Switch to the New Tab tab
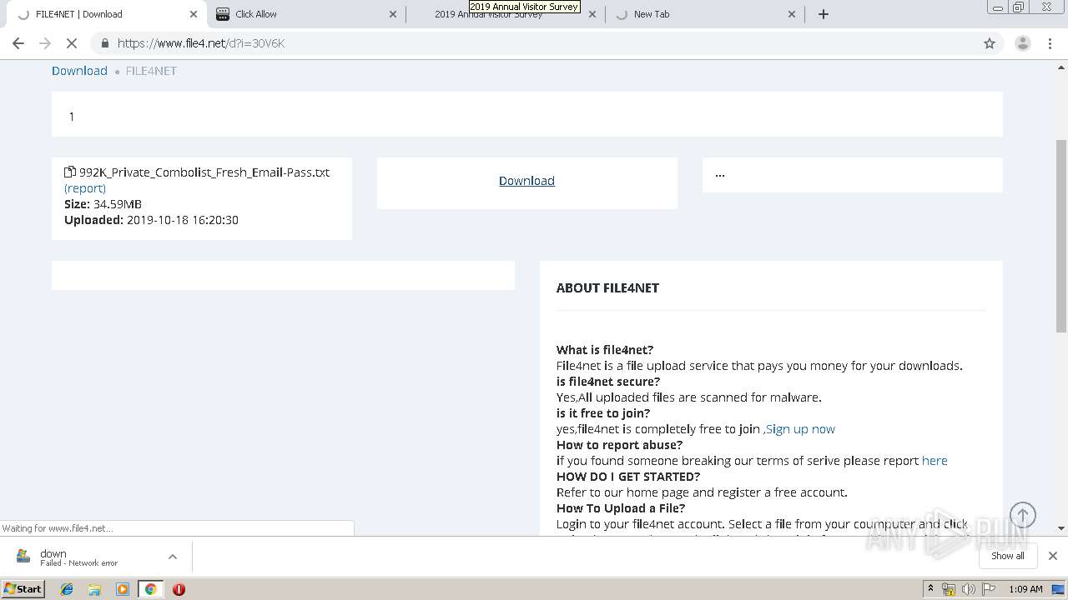 click(705, 14)
